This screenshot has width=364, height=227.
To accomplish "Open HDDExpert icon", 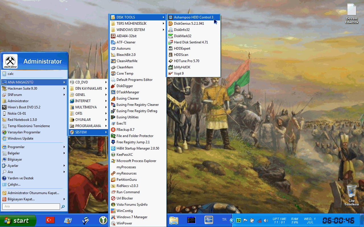I will tap(171, 49).
